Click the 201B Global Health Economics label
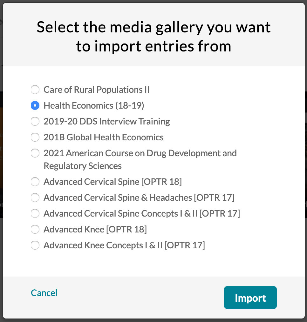 click(103, 137)
